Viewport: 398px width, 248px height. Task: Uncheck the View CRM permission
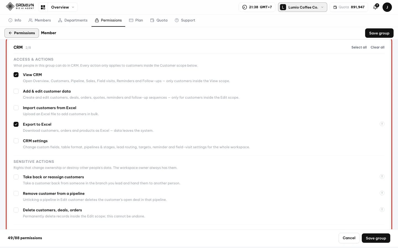[x=16, y=75]
